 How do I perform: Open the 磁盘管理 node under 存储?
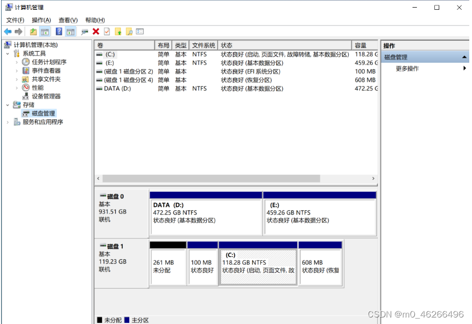45,114
